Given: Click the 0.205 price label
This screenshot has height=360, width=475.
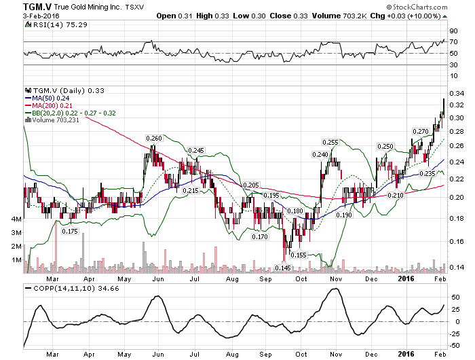Looking at the screenshot, I should (x=251, y=185).
